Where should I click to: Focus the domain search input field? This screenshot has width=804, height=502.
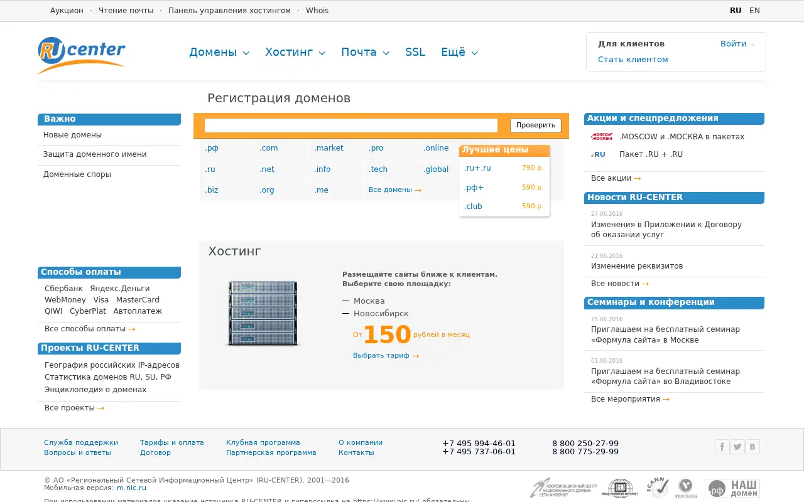click(x=351, y=125)
